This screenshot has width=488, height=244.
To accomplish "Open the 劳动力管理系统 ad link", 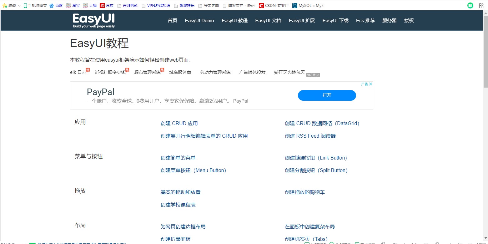I will click(215, 72).
